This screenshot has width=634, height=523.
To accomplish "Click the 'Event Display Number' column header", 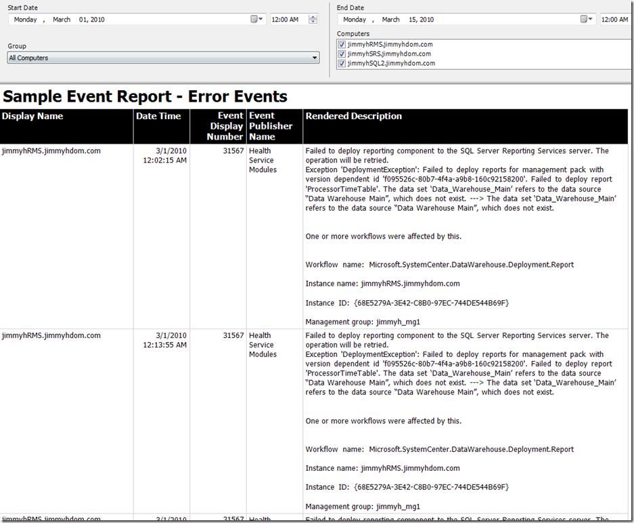I will 219,126.
